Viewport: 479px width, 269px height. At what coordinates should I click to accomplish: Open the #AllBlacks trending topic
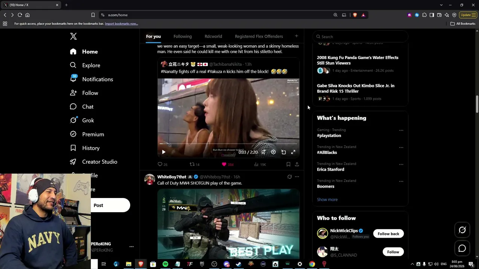(327, 152)
